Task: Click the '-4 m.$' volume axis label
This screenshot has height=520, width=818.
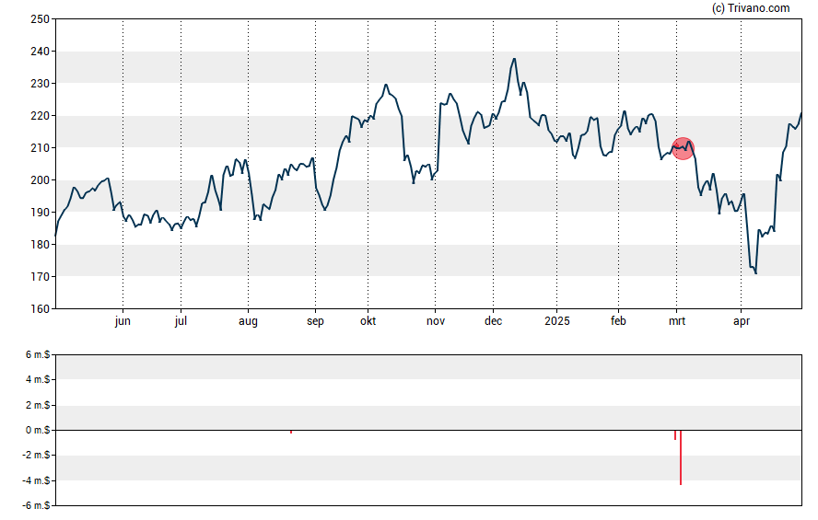Action: pyautogui.click(x=36, y=481)
